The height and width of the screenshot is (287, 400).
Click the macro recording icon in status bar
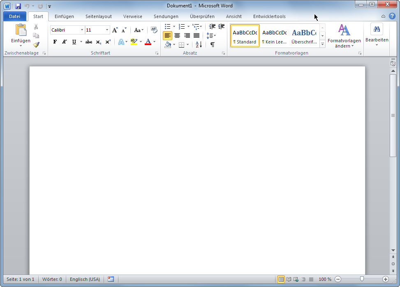111,279
